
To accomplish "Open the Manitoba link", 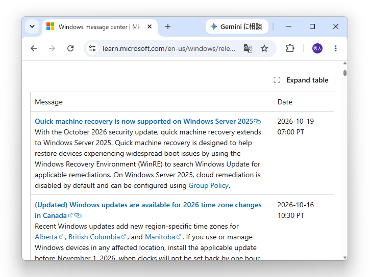I will point(163,237).
